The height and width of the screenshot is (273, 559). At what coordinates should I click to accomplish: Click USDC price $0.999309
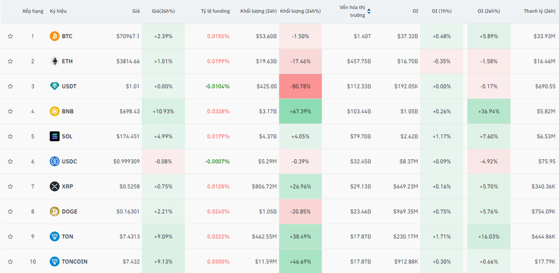(127, 161)
